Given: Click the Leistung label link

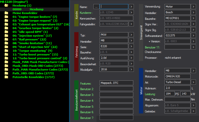Looking at the screenshot, I should [150, 94].
